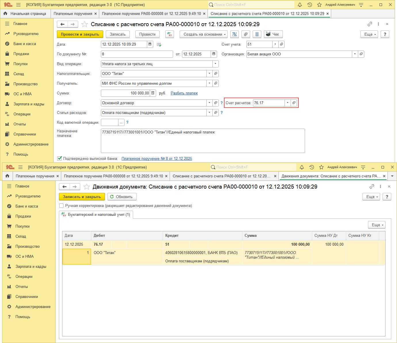Click favorites star in Движения документа window title bar
Screen dimensions: 397x343
pos(321,167)
